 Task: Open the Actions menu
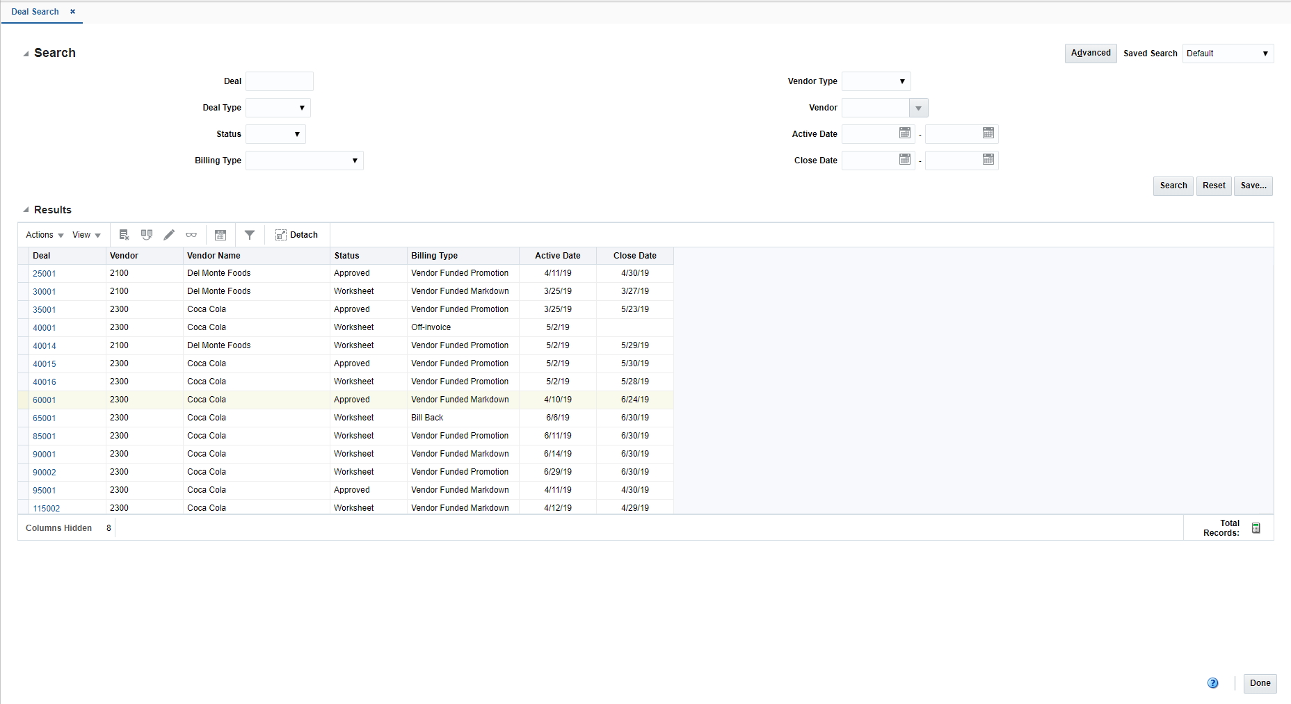coord(45,235)
